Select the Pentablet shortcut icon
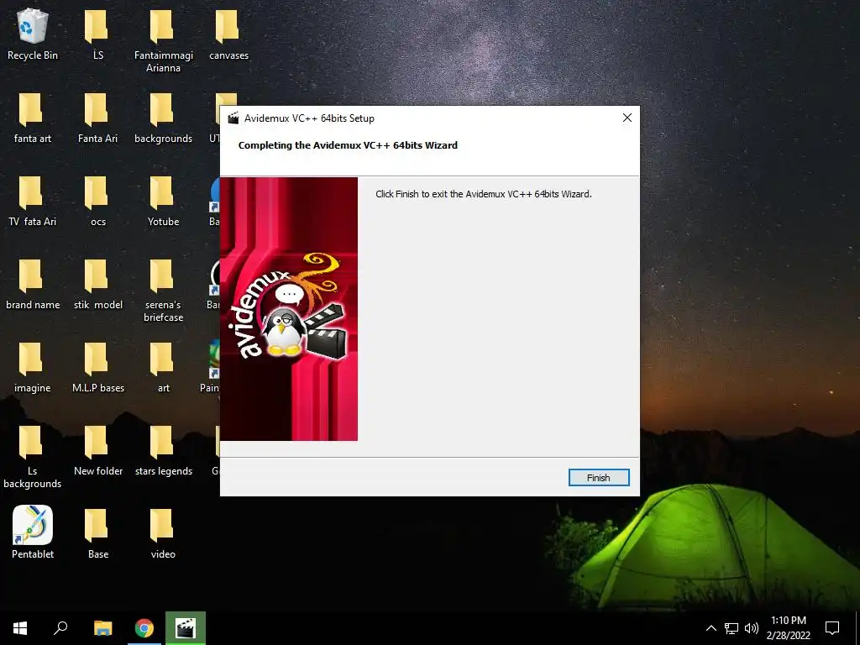Screen dimensions: 860x645 (33, 532)
